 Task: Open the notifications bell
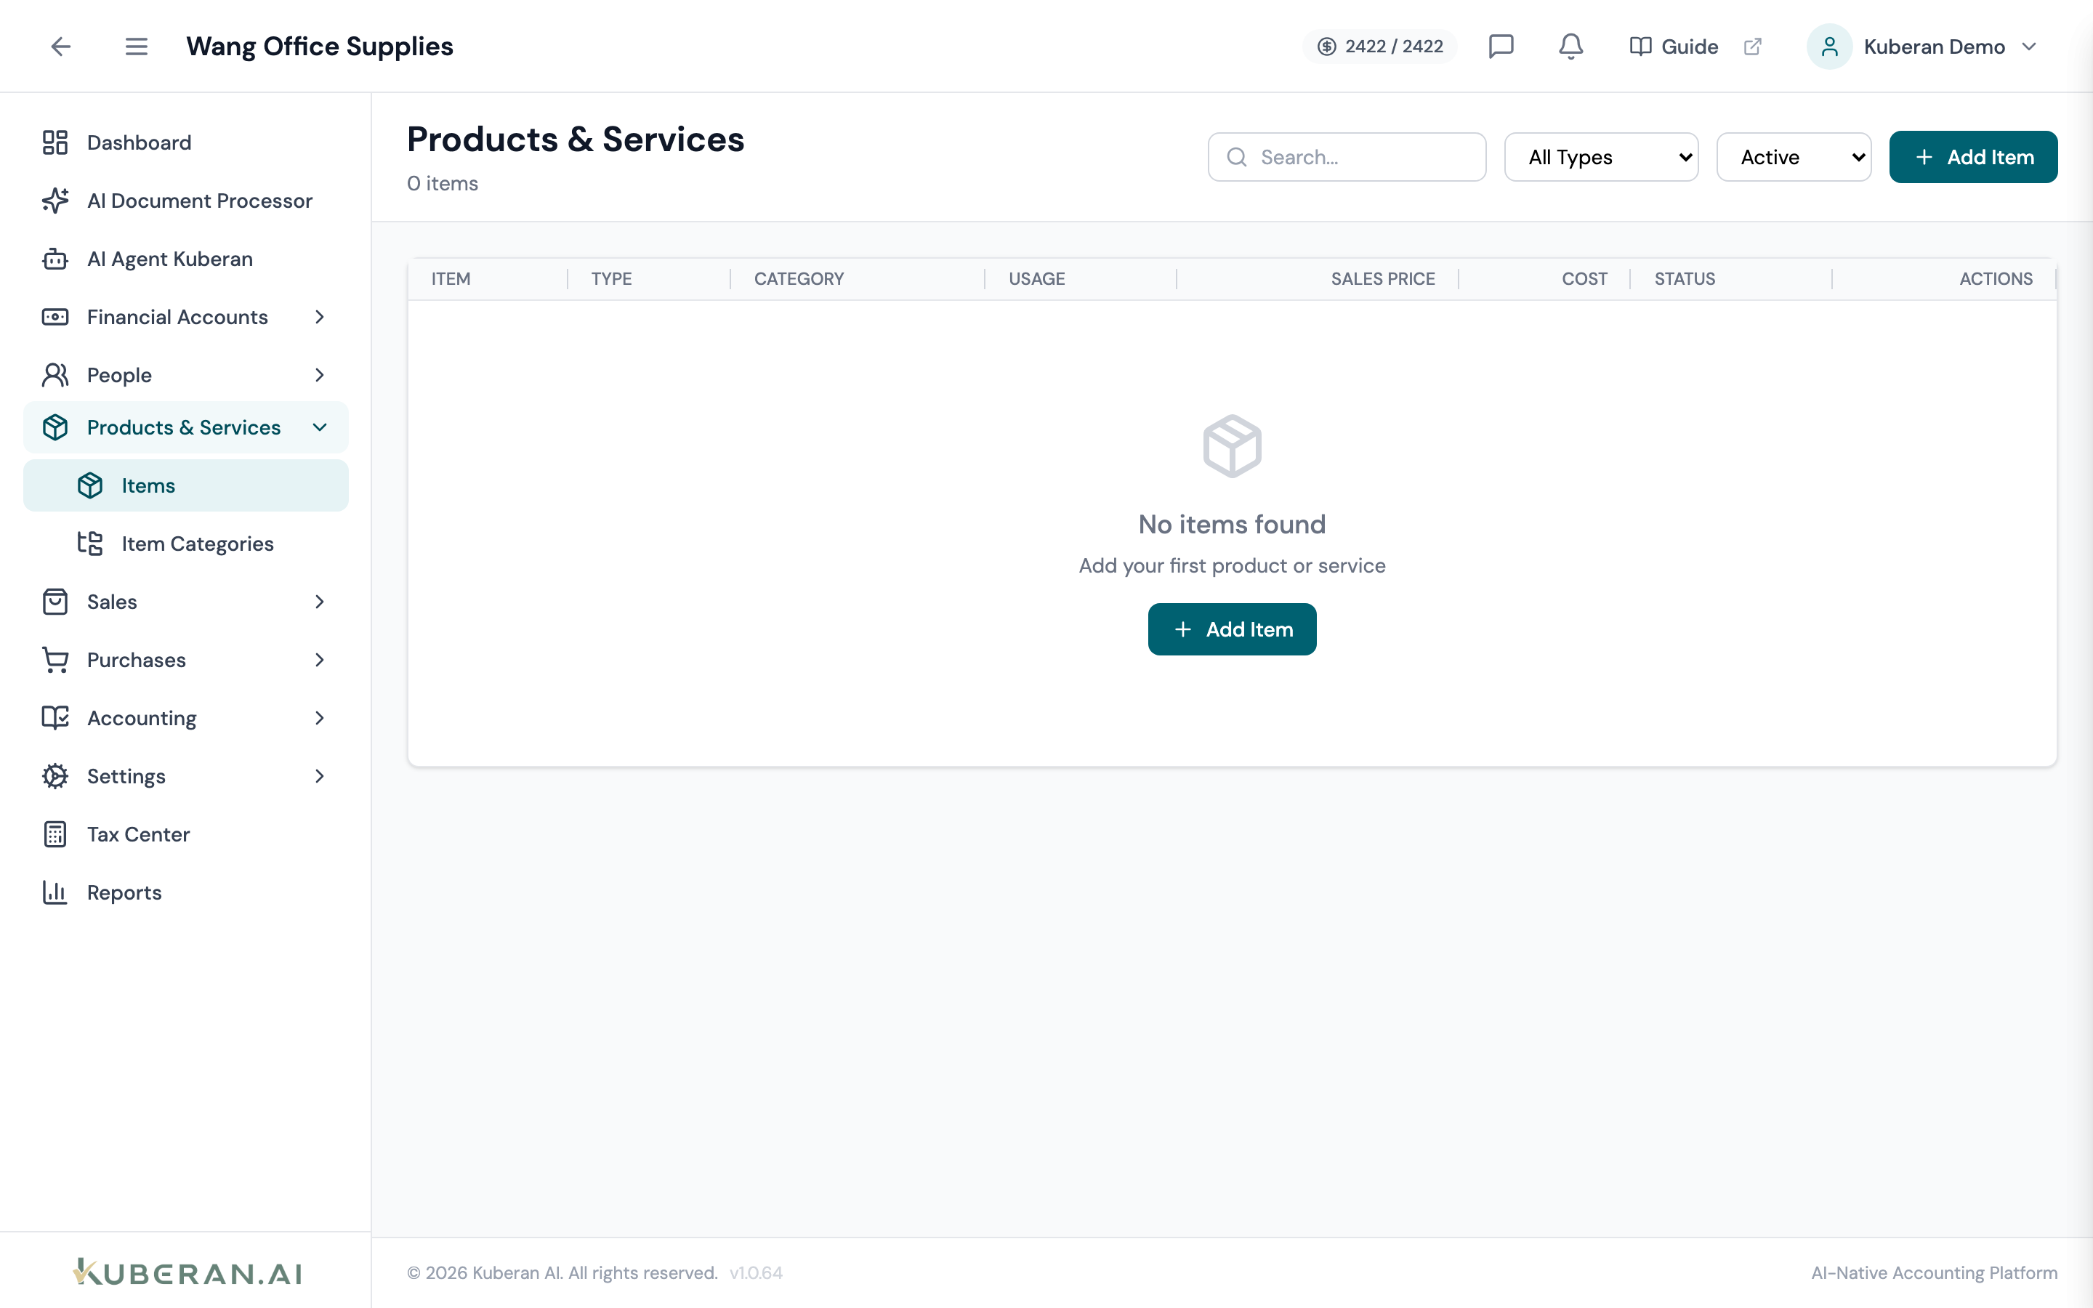(1570, 46)
